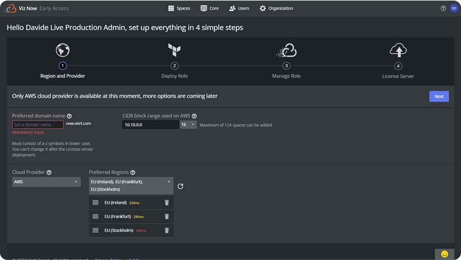Delete the EU (Ireland) region
This screenshot has height=260, width=461.
(x=167, y=203)
